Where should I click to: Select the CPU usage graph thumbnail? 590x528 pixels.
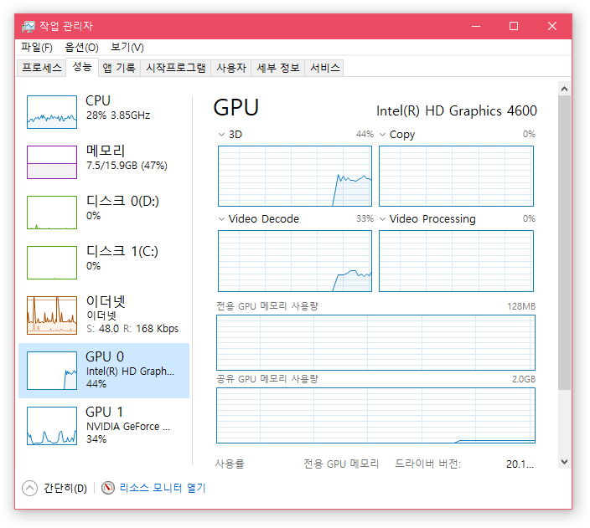tap(51, 111)
